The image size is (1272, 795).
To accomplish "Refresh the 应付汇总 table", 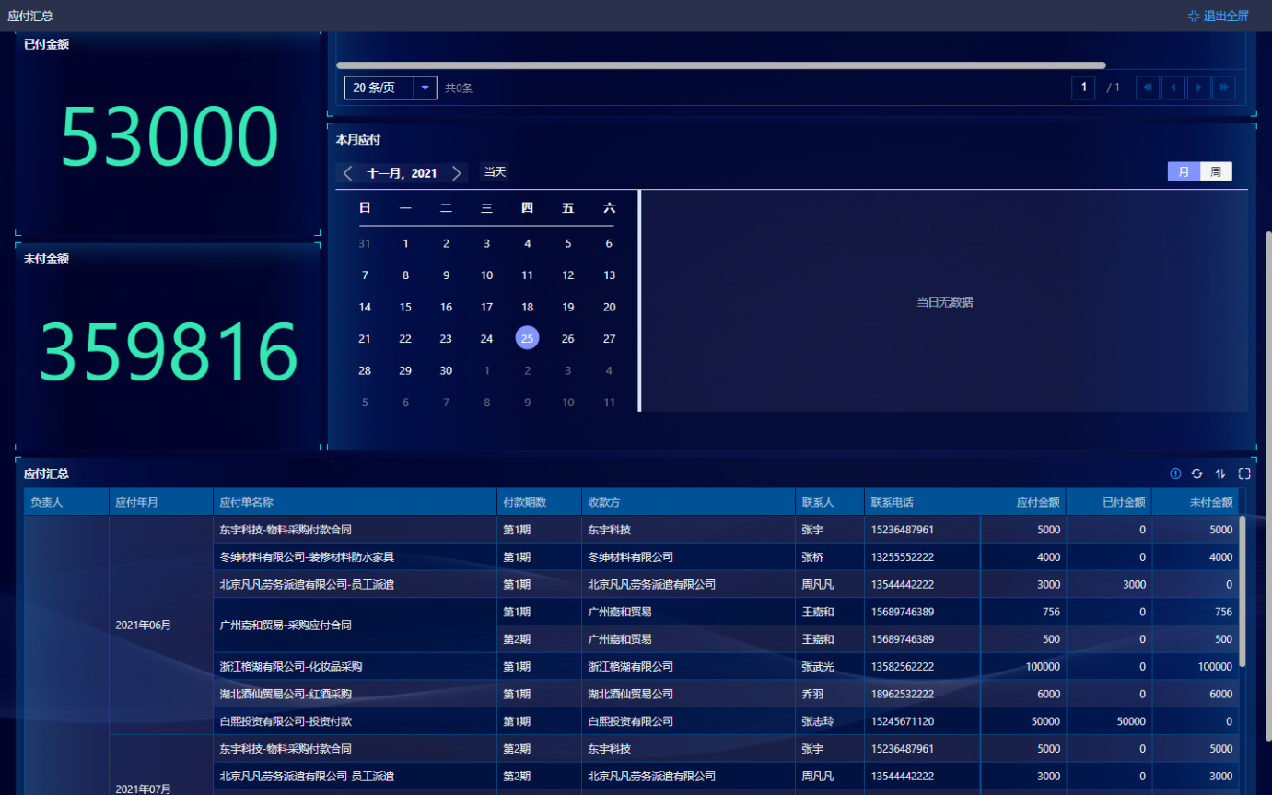I will point(1196,473).
